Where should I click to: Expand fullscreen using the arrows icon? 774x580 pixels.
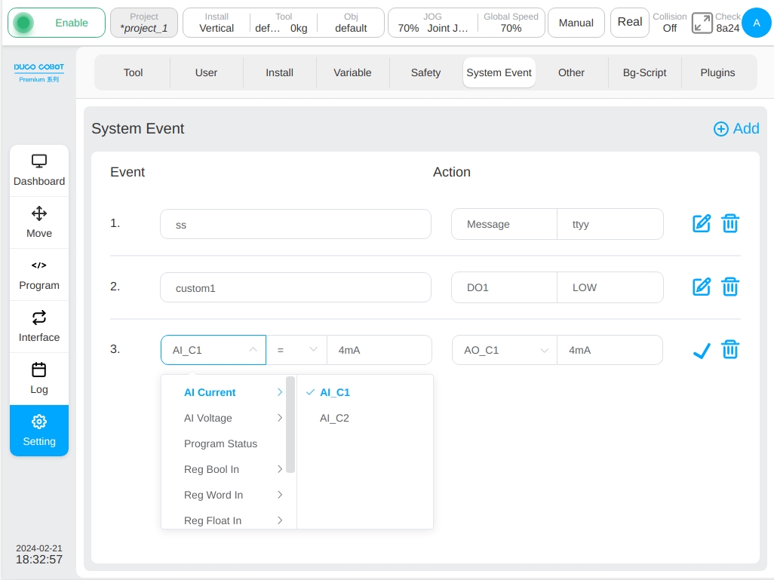click(702, 23)
